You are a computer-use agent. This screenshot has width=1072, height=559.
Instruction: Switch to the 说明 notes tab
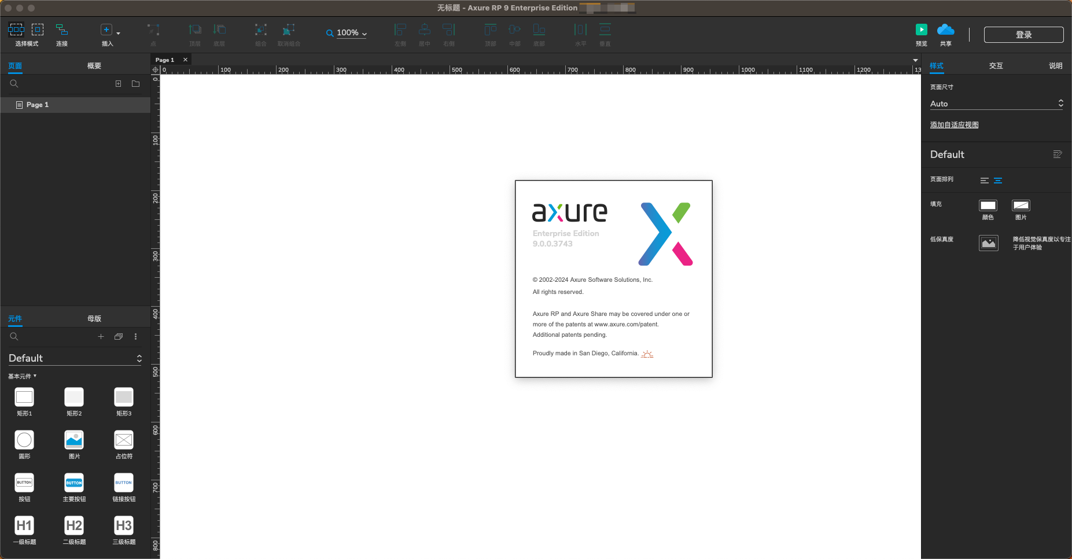pos(1056,66)
